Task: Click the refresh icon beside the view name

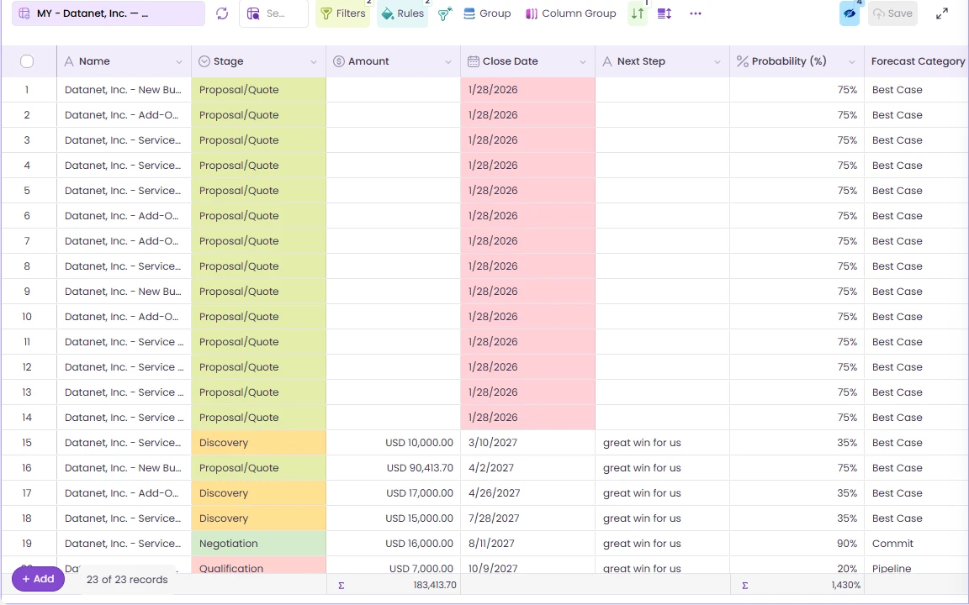Action: [x=222, y=13]
